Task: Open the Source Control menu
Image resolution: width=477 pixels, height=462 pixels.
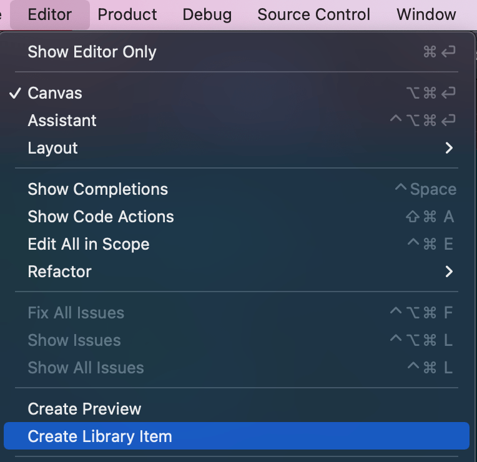Action: [313, 14]
